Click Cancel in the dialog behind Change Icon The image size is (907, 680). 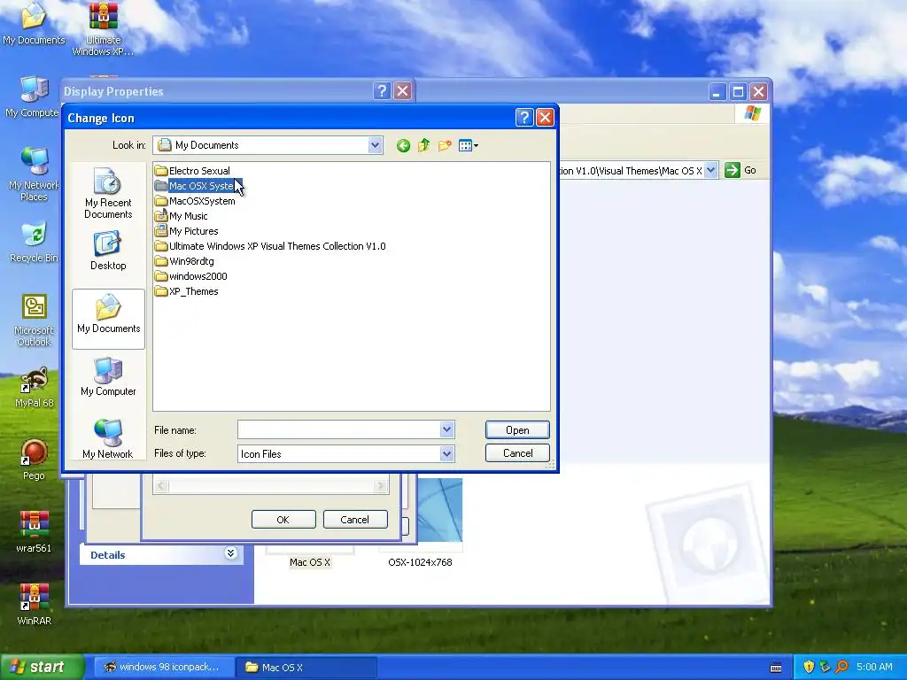point(354,519)
